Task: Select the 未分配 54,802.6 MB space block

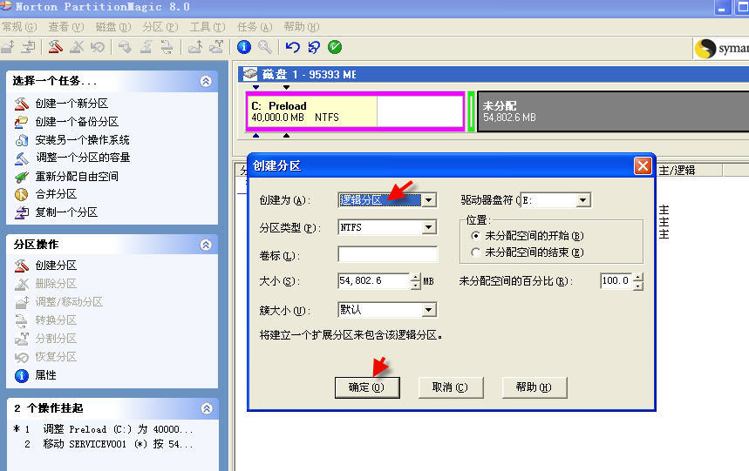Action: click(613, 111)
